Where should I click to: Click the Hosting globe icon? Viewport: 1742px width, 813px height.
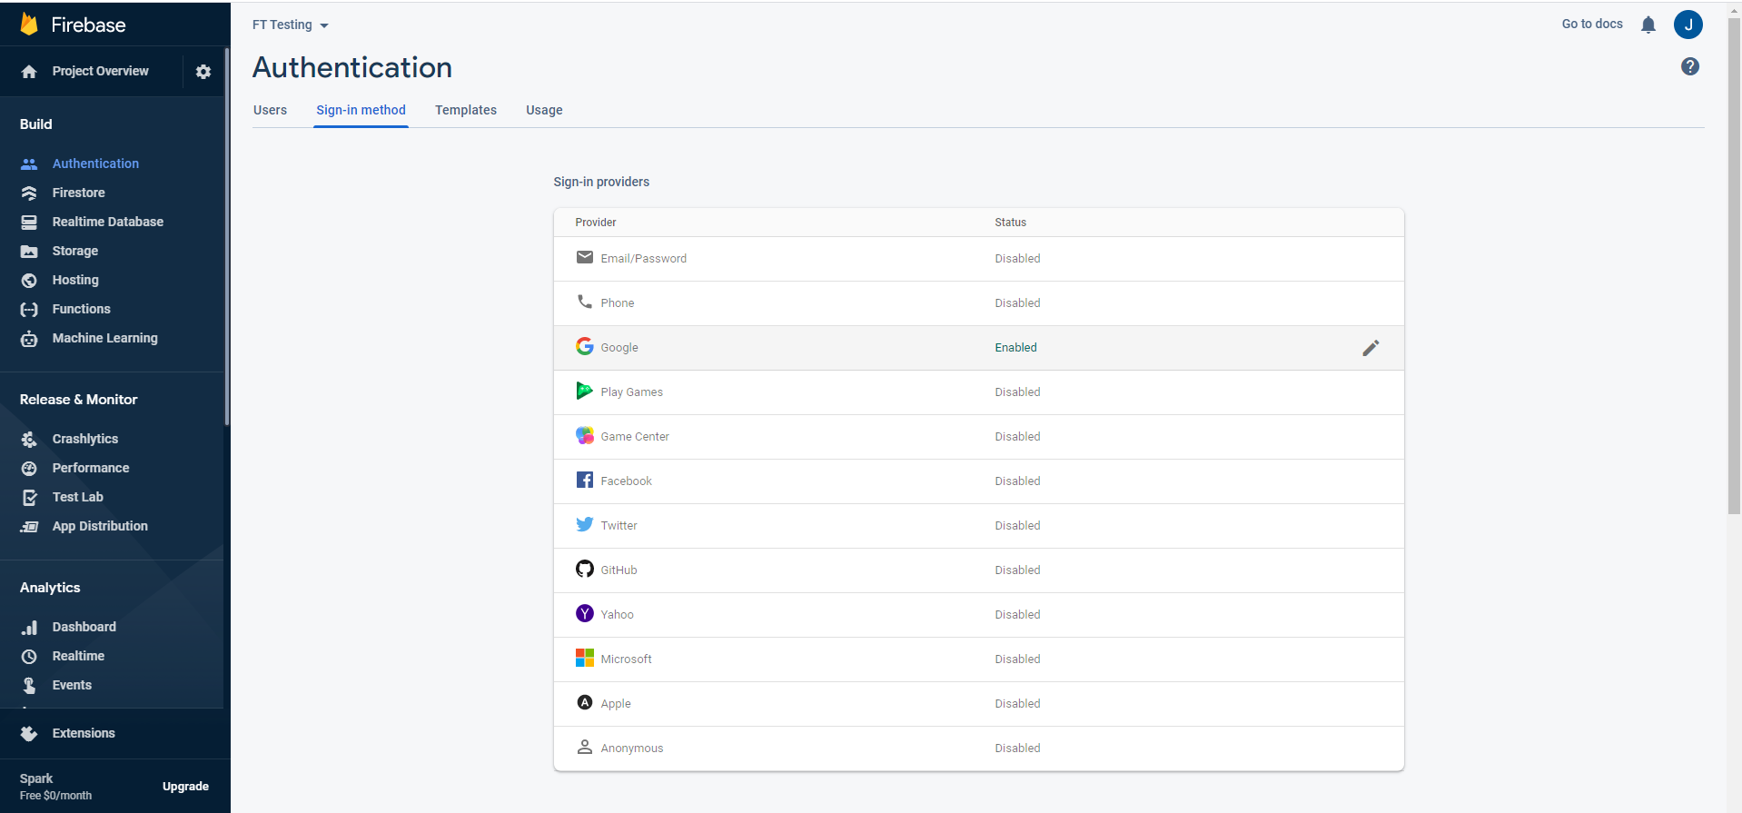click(29, 280)
